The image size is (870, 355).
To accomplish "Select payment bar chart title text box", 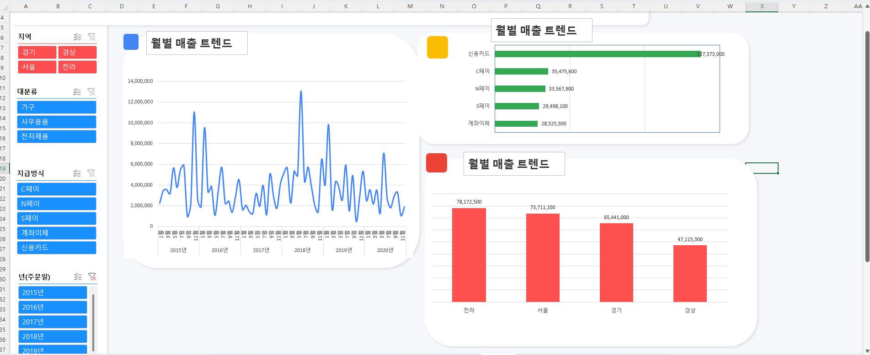I will [x=542, y=30].
